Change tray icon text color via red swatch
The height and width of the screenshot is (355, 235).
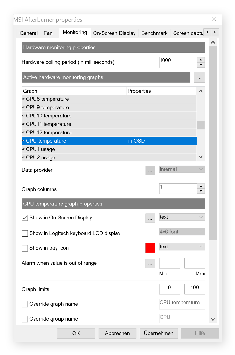150,248
